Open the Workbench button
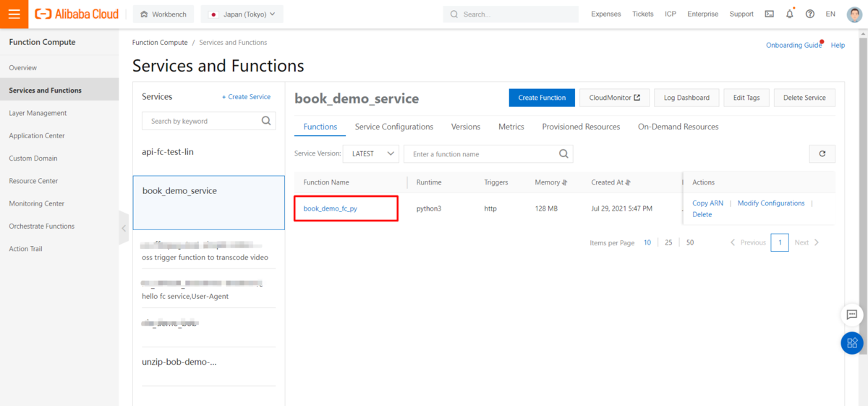 pyautogui.click(x=164, y=14)
